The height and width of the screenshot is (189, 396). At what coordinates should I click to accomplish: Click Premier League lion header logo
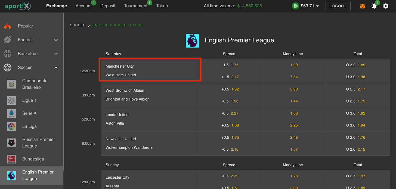[x=192, y=41]
